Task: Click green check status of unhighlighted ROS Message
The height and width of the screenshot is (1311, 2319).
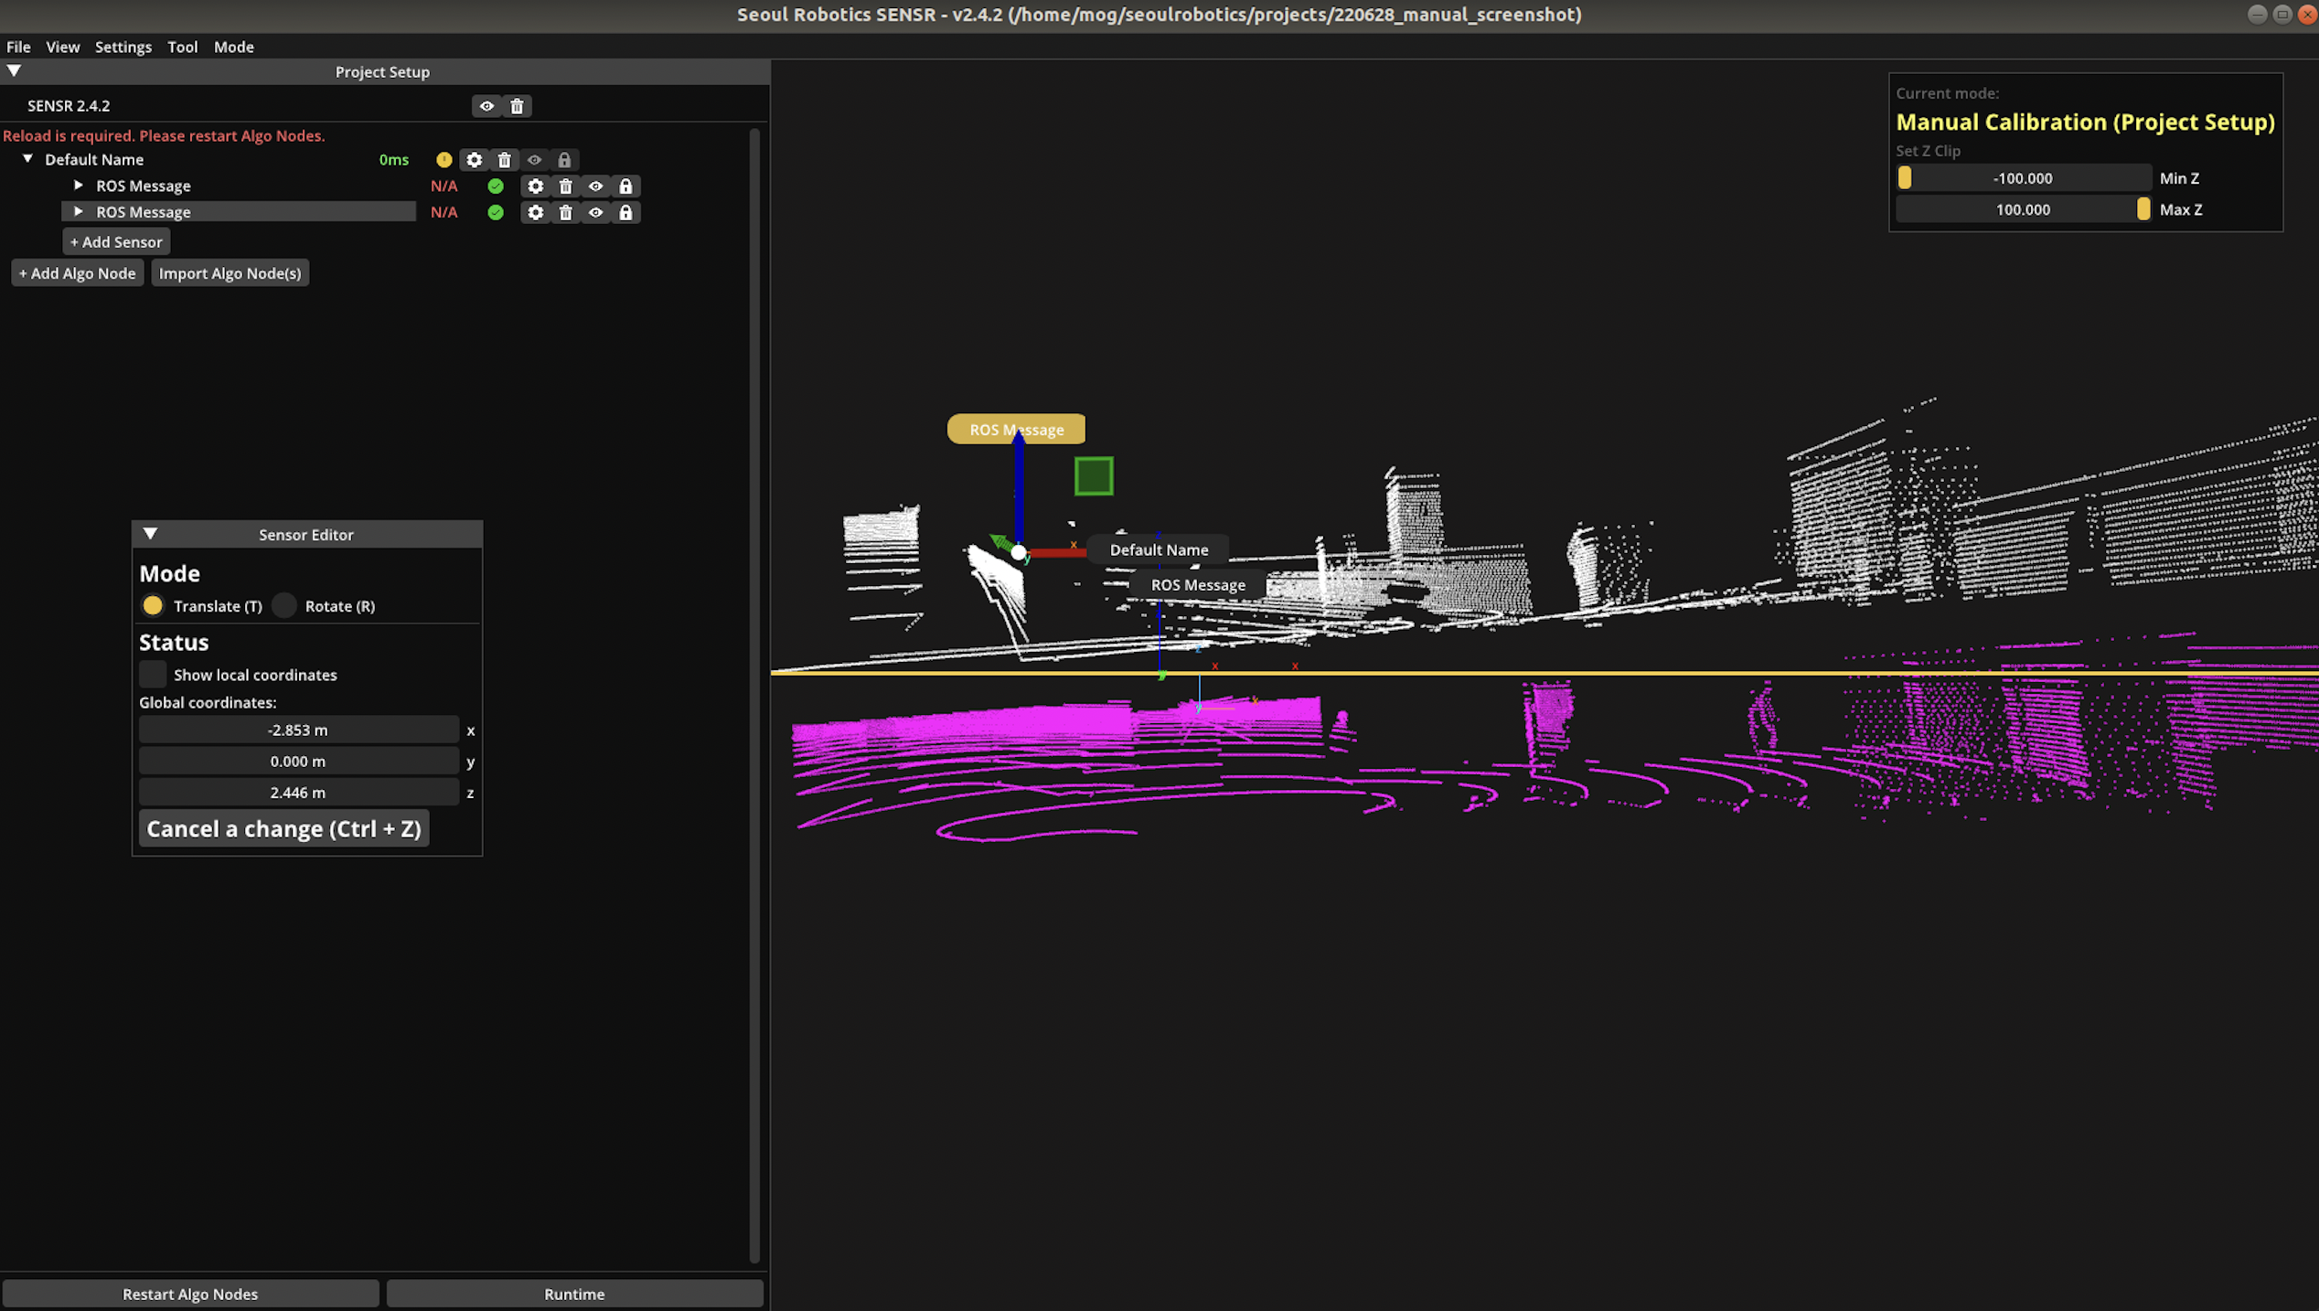Action: coord(496,187)
